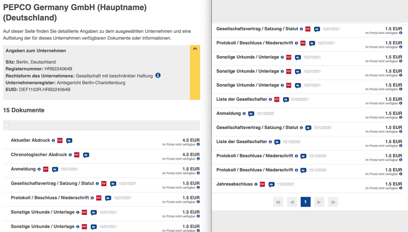Go to the next documents page
Screen dimensions: 408x232
point(319,202)
